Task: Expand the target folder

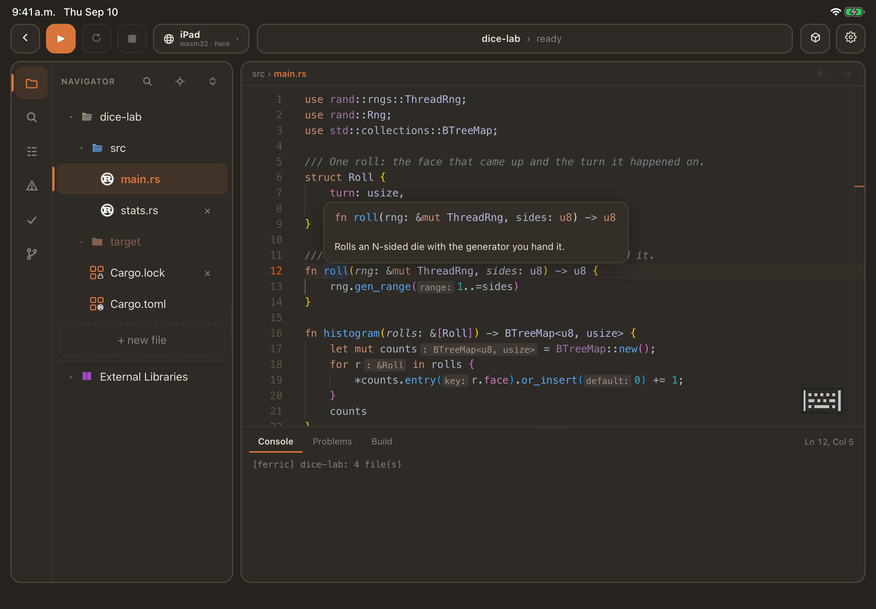Action: pos(81,242)
